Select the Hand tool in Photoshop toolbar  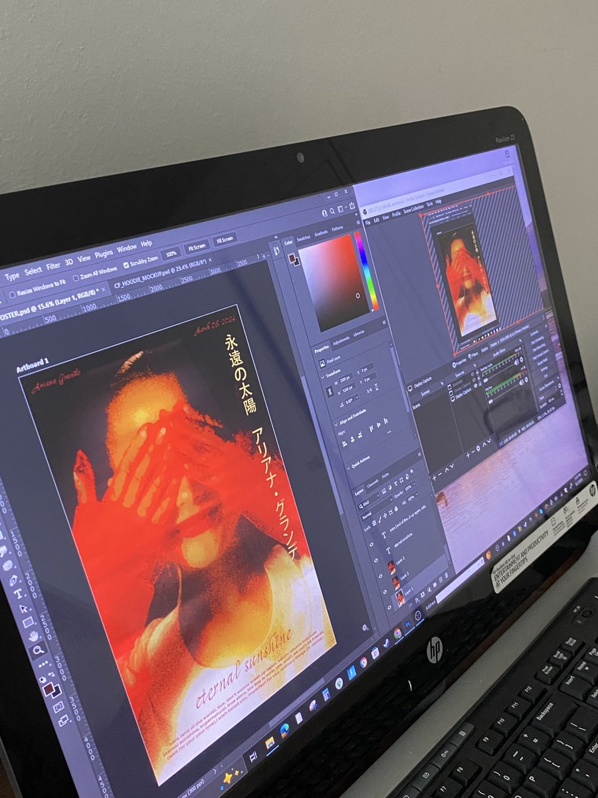point(33,636)
